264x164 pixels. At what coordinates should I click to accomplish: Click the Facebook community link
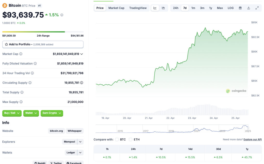74,163
